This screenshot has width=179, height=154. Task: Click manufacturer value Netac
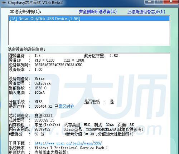pyautogui.click(x=39, y=79)
